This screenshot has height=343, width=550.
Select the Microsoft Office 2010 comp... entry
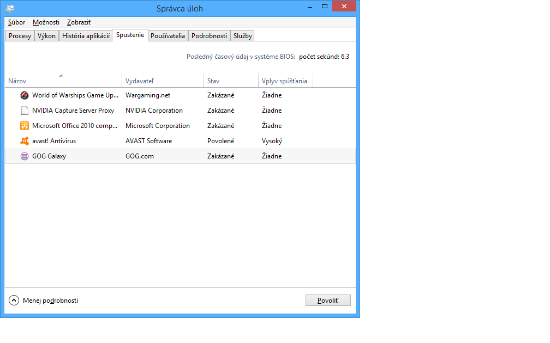point(75,126)
